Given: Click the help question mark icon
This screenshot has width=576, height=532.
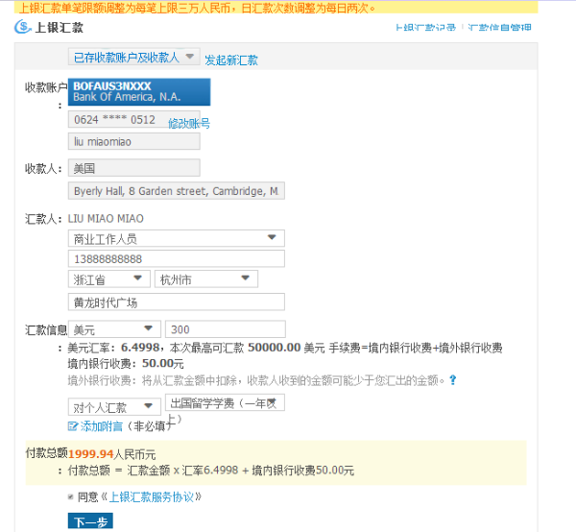Looking at the screenshot, I should 452,381.
